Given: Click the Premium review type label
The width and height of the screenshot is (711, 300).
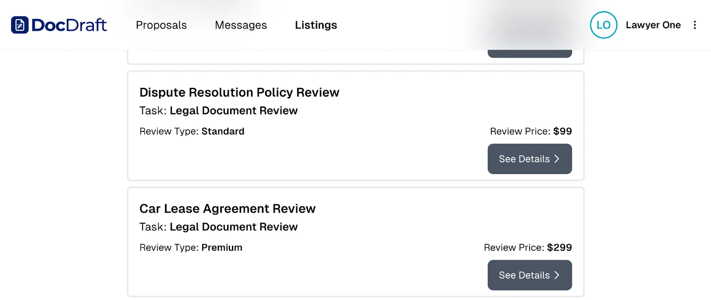Looking at the screenshot, I should coord(222,248).
